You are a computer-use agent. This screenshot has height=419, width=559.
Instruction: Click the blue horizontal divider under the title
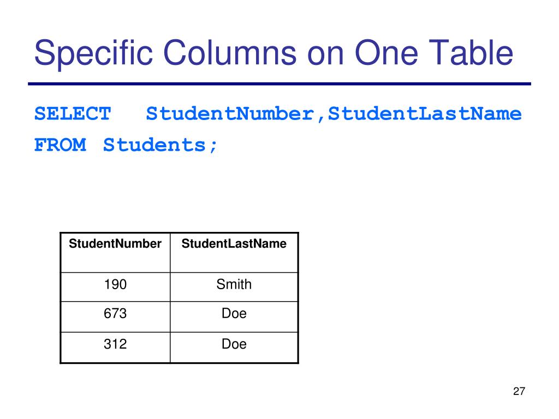point(279,84)
